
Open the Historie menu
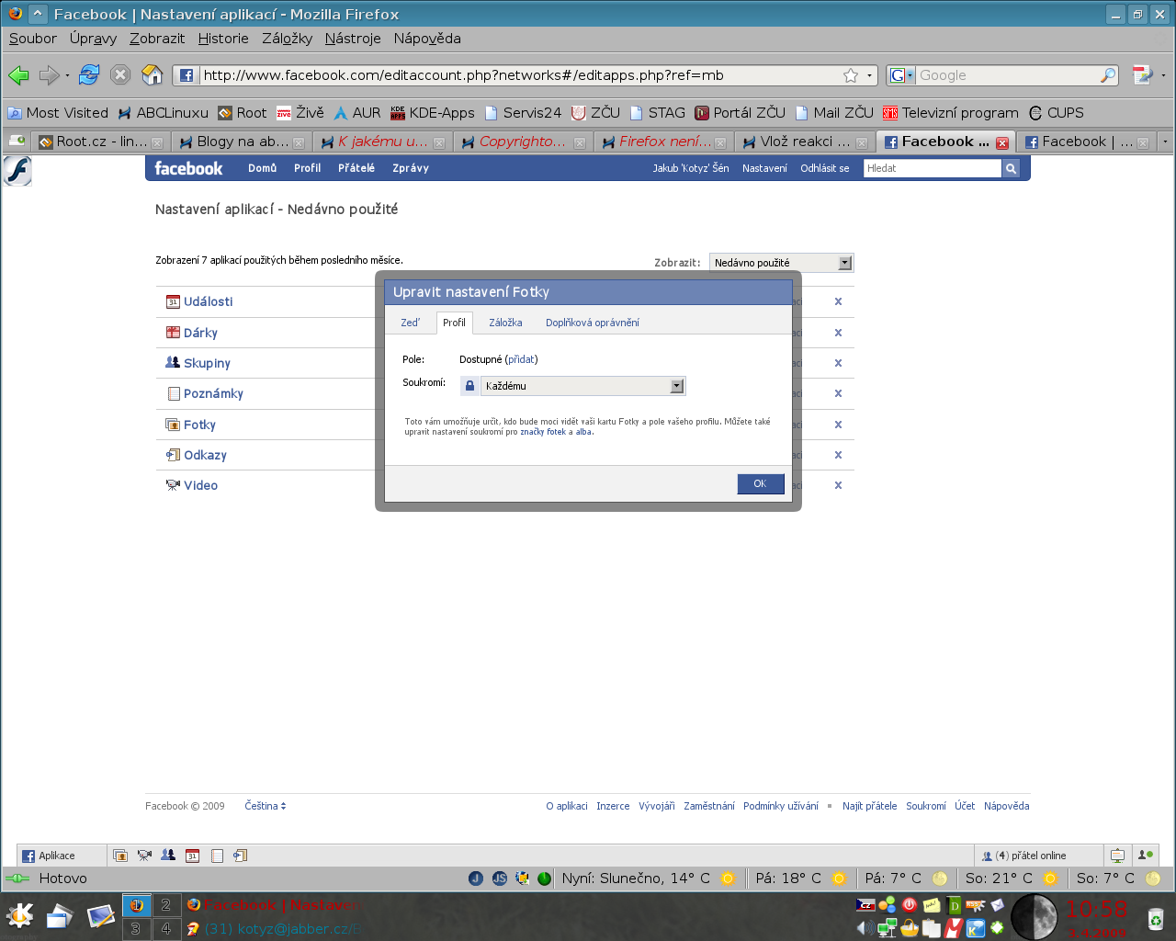coord(223,39)
